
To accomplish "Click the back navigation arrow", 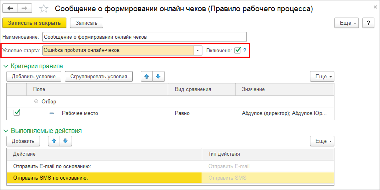I will (10, 8).
